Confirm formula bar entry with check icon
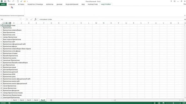186x104 pixels. click(31, 19)
